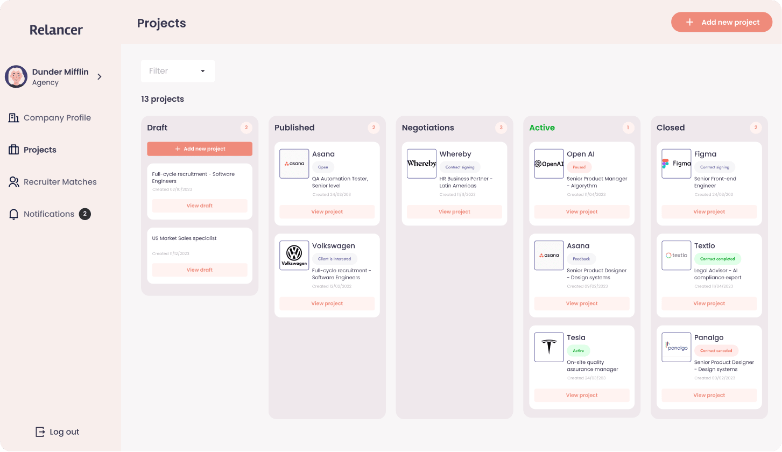Click the Feedback tag on Asana card

581,259
